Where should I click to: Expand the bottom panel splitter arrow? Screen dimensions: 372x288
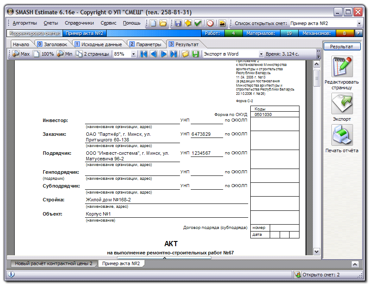tap(164, 258)
